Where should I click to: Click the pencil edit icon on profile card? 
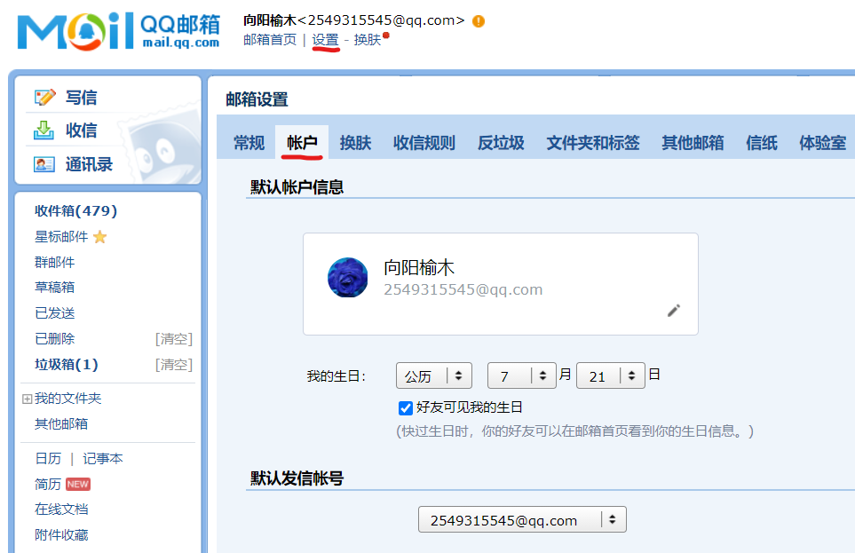pos(674,311)
